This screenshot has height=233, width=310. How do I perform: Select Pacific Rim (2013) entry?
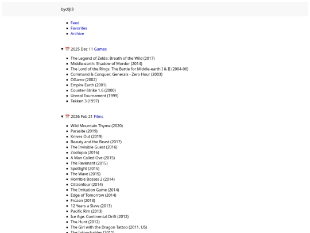(x=86, y=211)
